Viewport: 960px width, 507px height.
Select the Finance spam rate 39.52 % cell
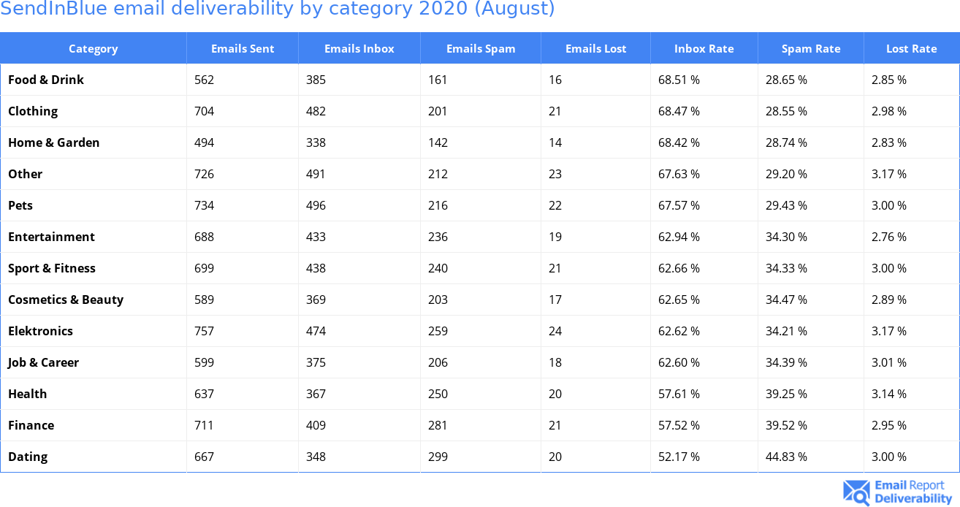[x=786, y=425]
